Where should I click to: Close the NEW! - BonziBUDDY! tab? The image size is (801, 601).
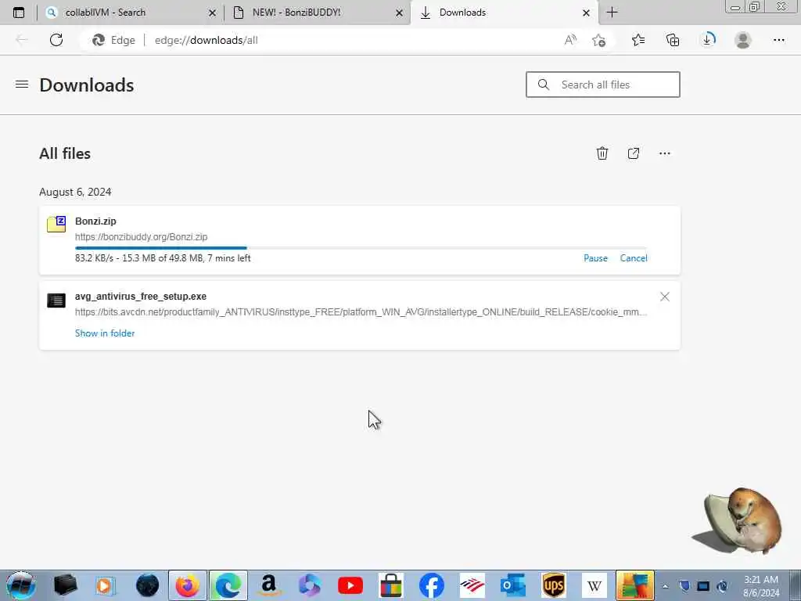point(399,13)
